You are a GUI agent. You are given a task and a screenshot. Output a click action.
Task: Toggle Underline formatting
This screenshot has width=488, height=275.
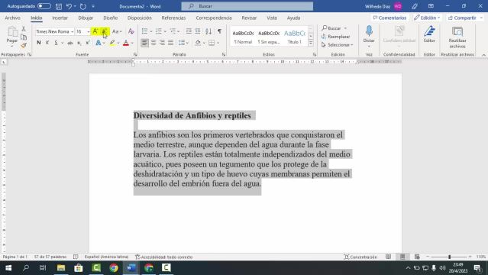click(56, 43)
